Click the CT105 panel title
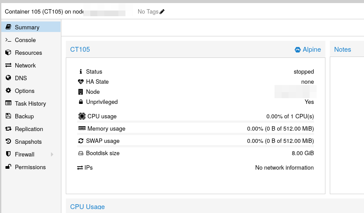 80,50
